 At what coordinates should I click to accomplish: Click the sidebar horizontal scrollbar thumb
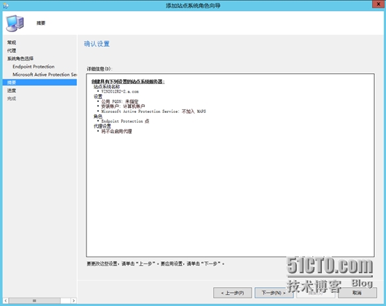pos(34,300)
